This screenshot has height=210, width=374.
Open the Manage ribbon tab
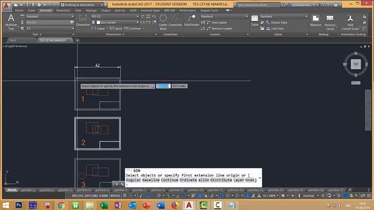click(x=91, y=10)
